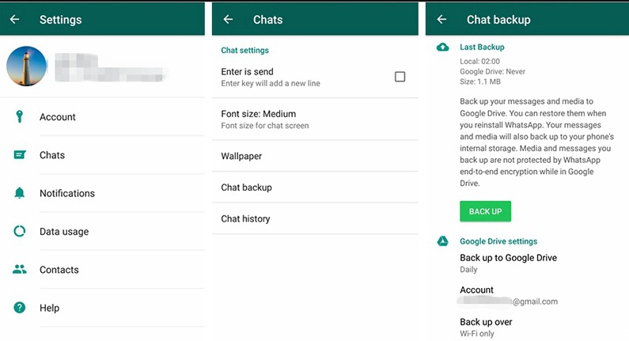Click the Help question mark icon

19,308
